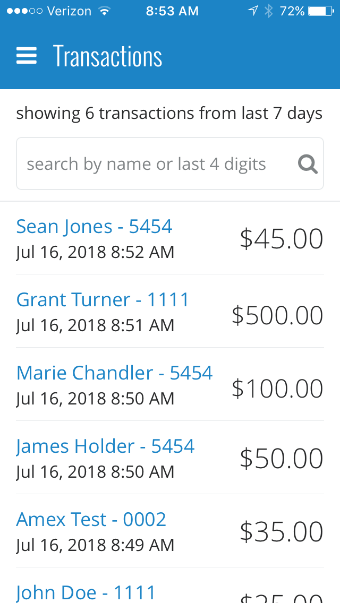Open Grant Turner - 1111 transaction
The height and width of the screenshot is (603, 340).
click(x=103, y=300)
